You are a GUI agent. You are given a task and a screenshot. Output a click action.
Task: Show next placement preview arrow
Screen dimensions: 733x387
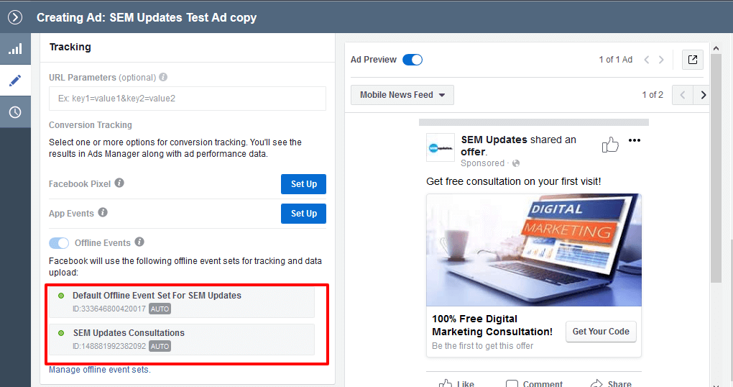tap(703, 95)
